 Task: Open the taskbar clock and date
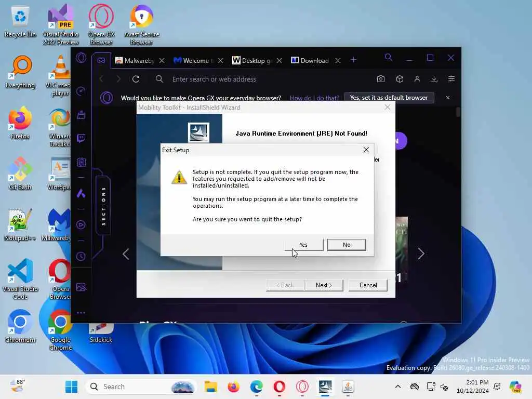tap(473, 387)
